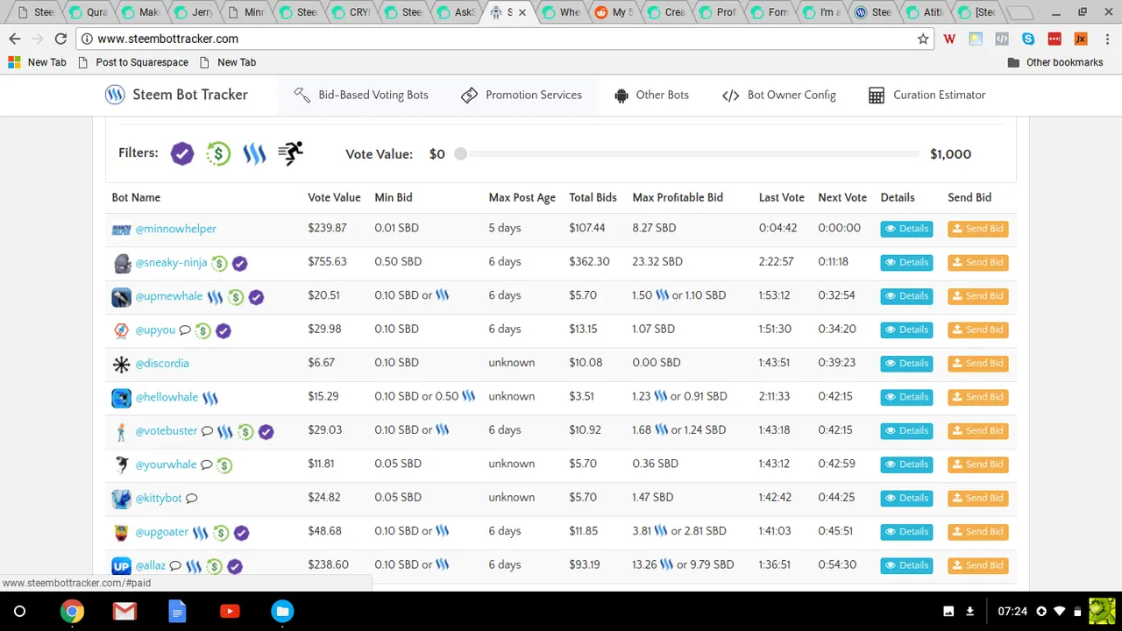Screen dimensions: 1122x631
Task: Click the Vote Value slider handle
Action: (x=460, y=154)
